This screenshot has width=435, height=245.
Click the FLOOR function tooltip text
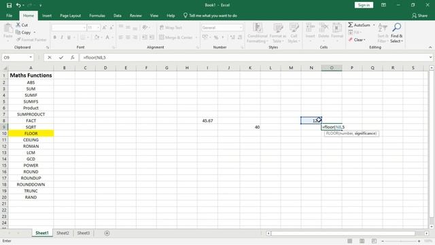351,133
